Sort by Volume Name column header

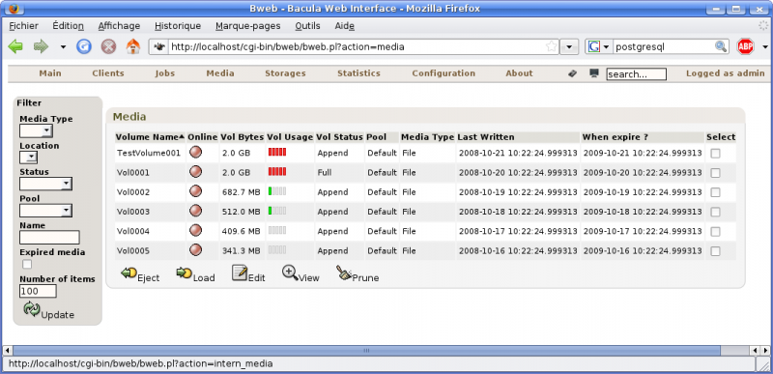tap(150, 137)
